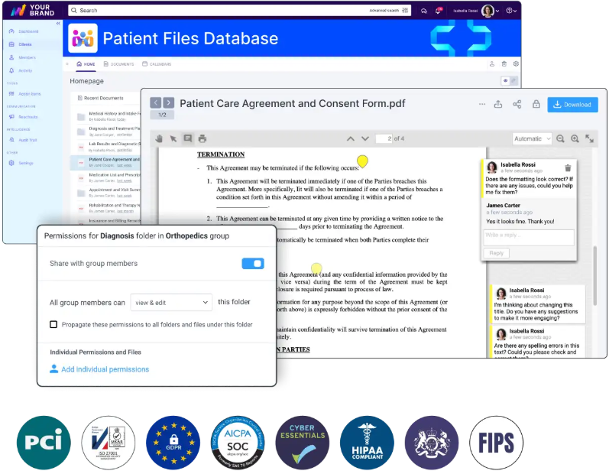Click the Write a reply text box
Viewport: 609px width, 474px height.
pos(529,238)
